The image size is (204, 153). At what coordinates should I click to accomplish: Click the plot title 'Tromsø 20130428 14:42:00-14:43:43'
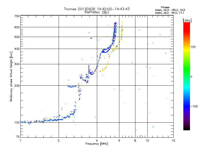[97, 9]
